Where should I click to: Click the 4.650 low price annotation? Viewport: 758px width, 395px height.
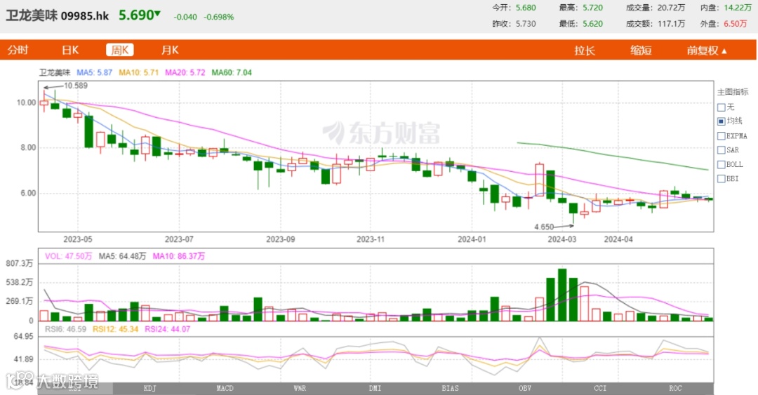[x=544, y=227]
